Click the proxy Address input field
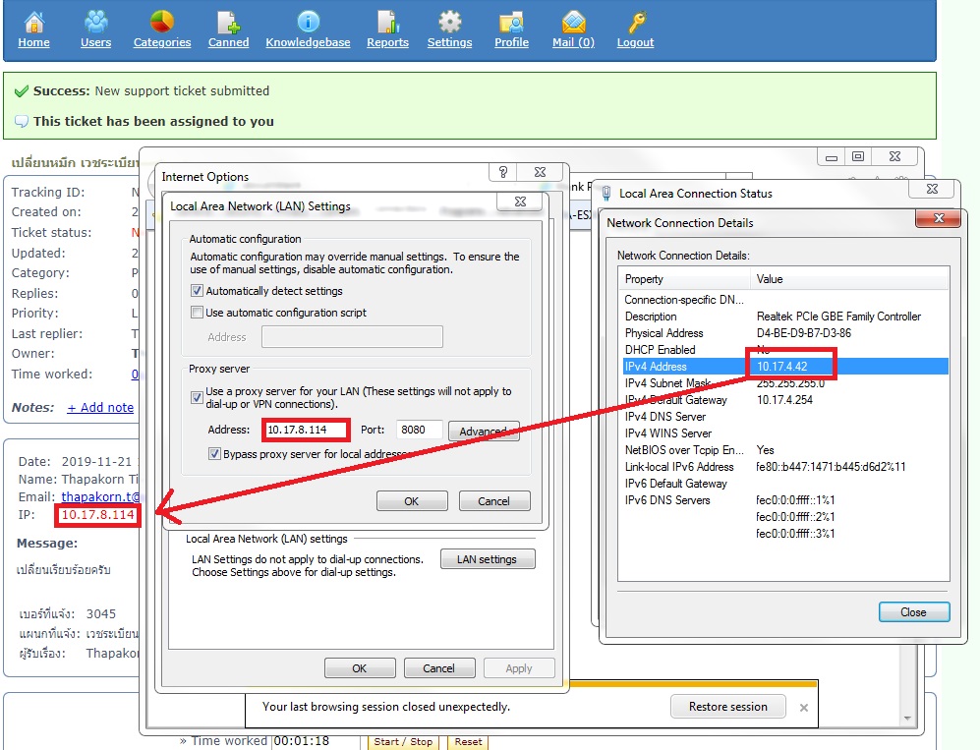Image resolution: width=980 pixels, height=750 pixels. click(306, 430)
